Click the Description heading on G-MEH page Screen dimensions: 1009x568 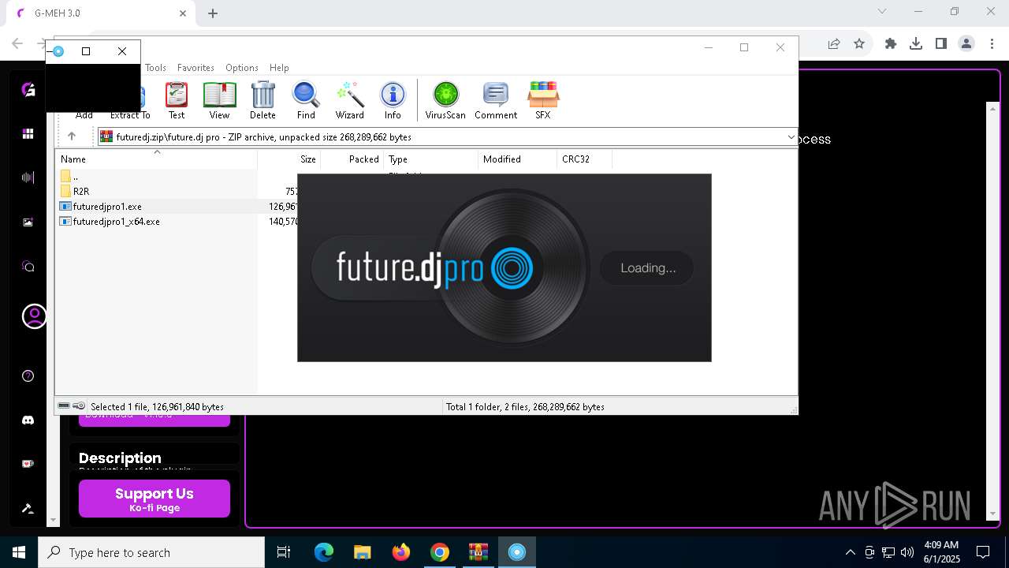[x=120, y=458]
